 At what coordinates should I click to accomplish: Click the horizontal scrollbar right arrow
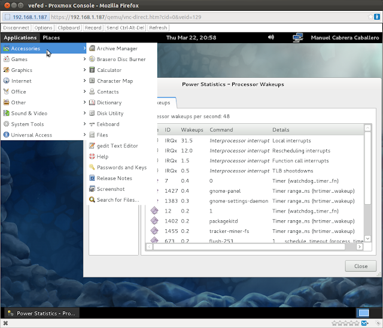coord(359,247)
